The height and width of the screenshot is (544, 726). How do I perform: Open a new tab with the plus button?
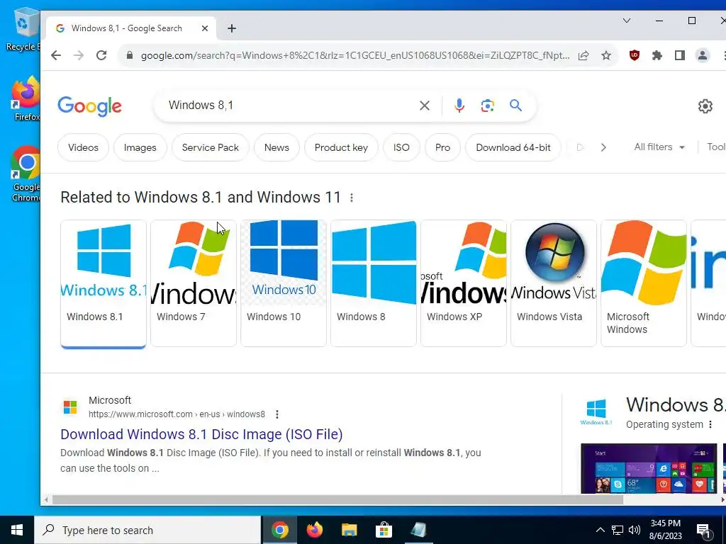232,28
